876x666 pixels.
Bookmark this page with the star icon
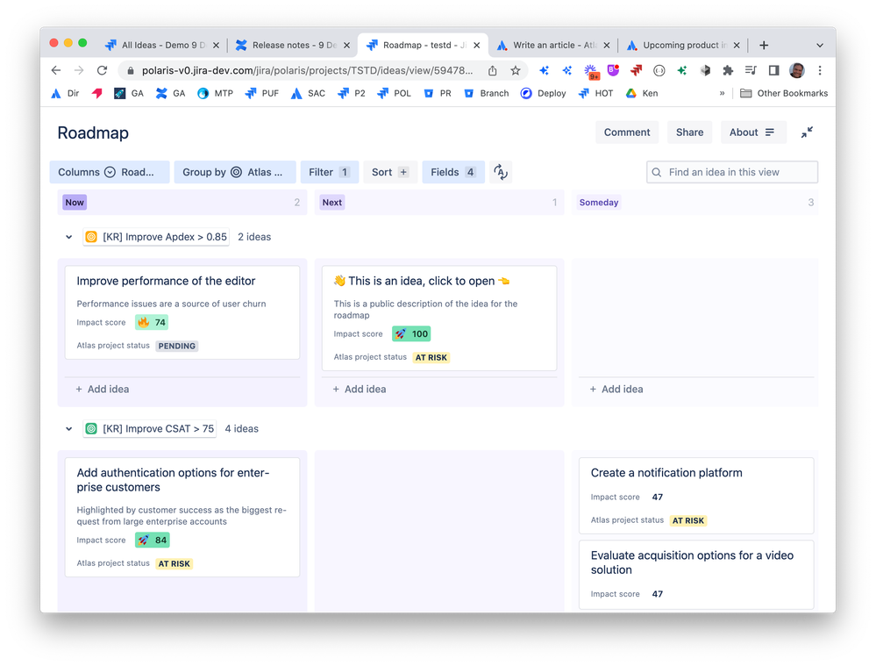coord(515,70)
